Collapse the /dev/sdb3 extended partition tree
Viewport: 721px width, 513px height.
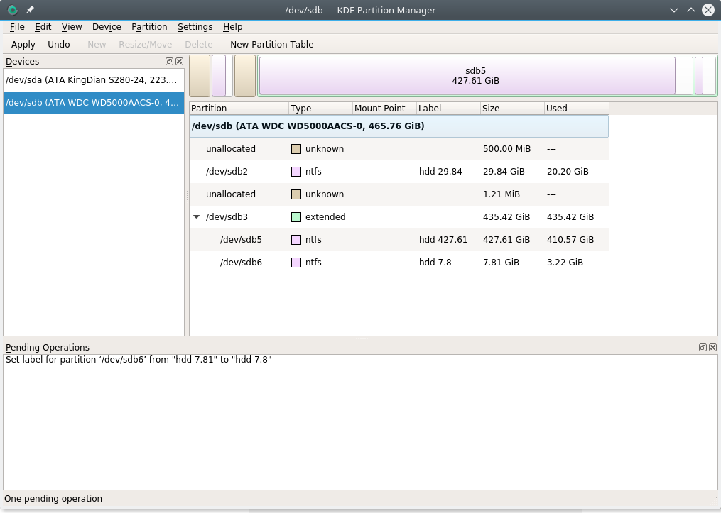(197, 216)
